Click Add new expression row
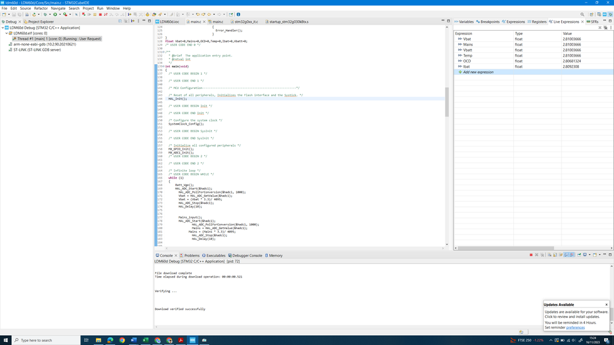 coord(478,72)
